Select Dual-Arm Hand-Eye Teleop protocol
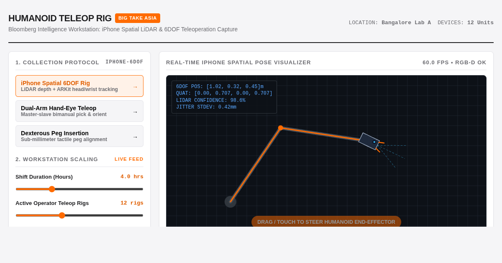The image size is (502, 263). 79,111
